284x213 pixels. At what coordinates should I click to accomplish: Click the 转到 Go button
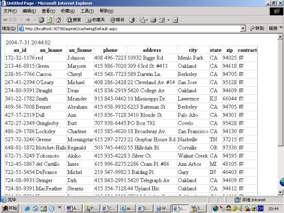coord(257,28)
